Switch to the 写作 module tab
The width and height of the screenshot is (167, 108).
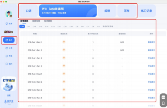(127, 11)
